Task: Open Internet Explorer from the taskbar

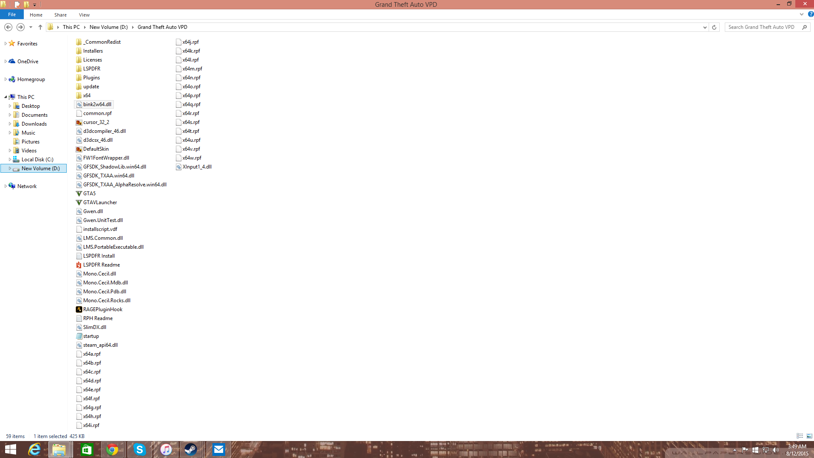Action: click(x=34, y=450)
